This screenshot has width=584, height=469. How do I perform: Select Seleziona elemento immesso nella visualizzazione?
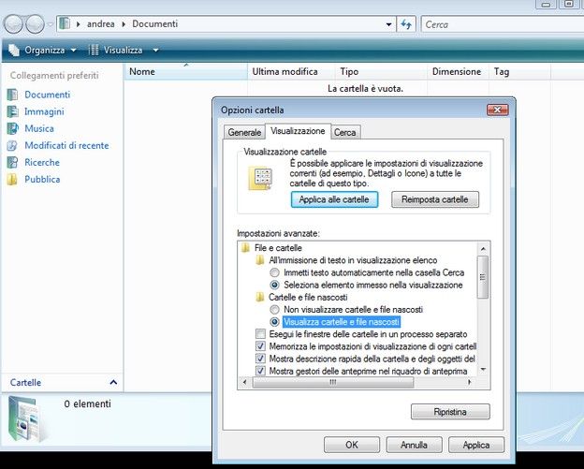pyautogui.click(x=274, y=285)
